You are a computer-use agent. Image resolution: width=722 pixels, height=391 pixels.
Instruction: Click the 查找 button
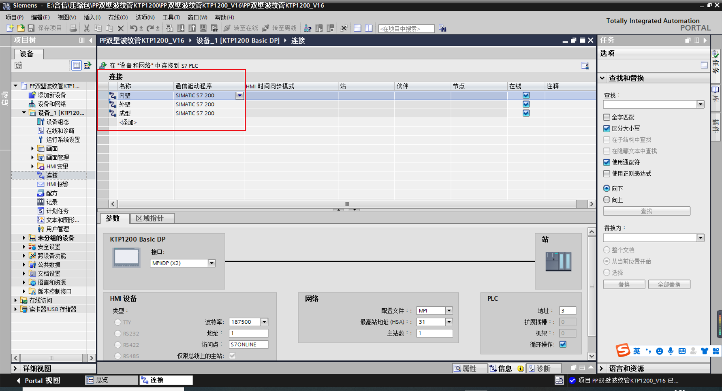point(646,211)
